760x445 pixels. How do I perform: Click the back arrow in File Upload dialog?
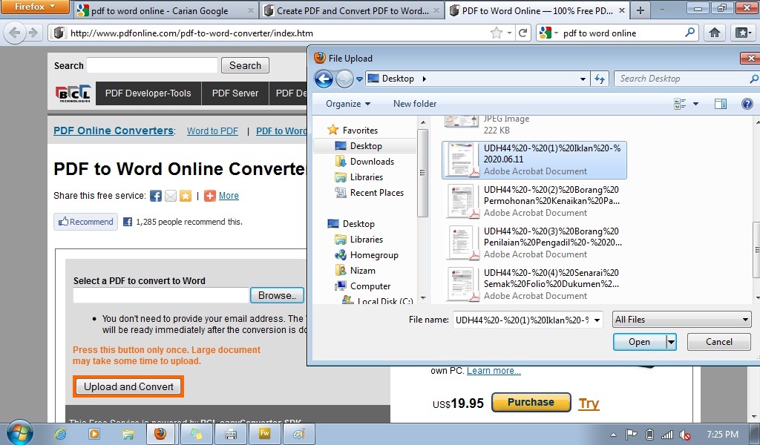coord(324,79)
